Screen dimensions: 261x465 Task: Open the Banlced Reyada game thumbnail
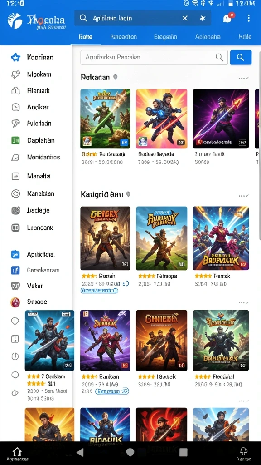tap(162, 119)
